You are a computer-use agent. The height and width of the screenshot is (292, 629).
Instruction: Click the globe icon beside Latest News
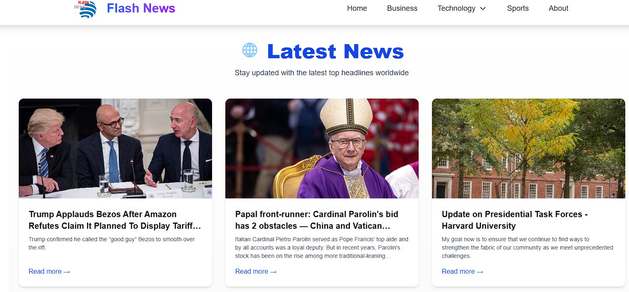(250, 50)
